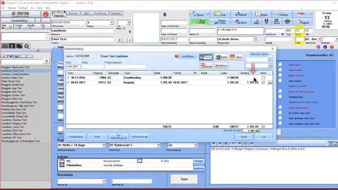Image resolution: width=338 pixels, height=190 pixels.
Task: Open the FMK toolbar button
Action: click(302, 14)
